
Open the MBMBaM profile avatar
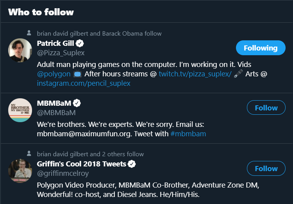20,110
